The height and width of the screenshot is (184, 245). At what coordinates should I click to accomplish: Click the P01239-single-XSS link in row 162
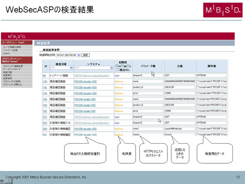(x=85, y=111)
